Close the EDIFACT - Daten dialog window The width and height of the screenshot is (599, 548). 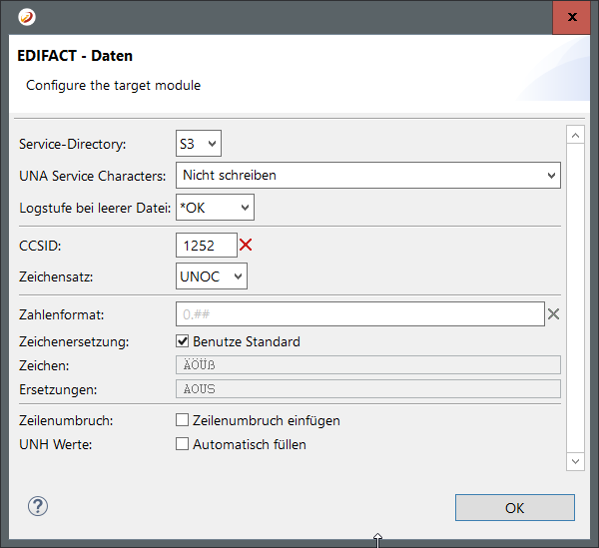[x=571, y=17]
